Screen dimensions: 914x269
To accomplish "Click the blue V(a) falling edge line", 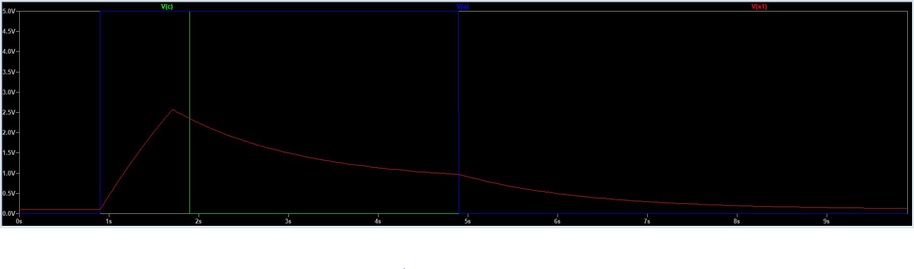I will pos(459,112).
